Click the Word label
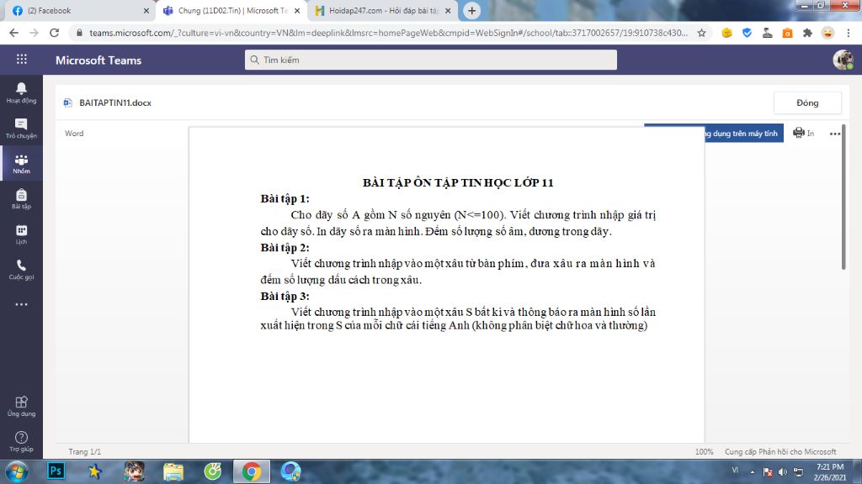The image size is (862, 484). click(x=74, y=134)
